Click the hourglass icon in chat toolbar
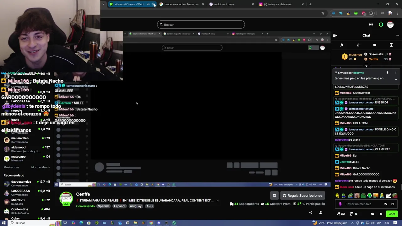The width and height of the screenshot is (402, 226). point(391,45)
